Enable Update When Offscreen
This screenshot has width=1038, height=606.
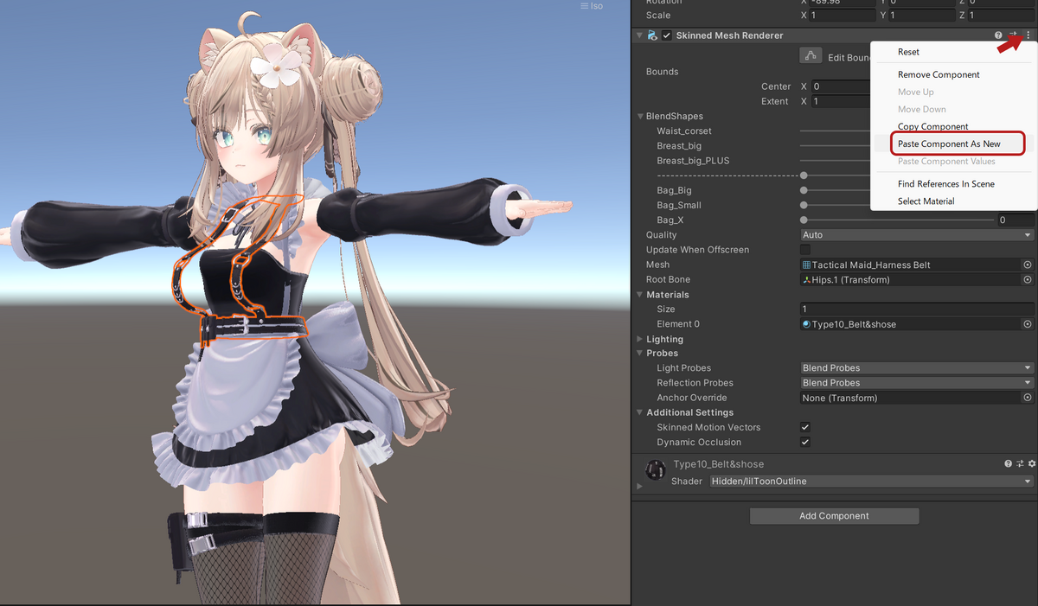tap(804, 249)
